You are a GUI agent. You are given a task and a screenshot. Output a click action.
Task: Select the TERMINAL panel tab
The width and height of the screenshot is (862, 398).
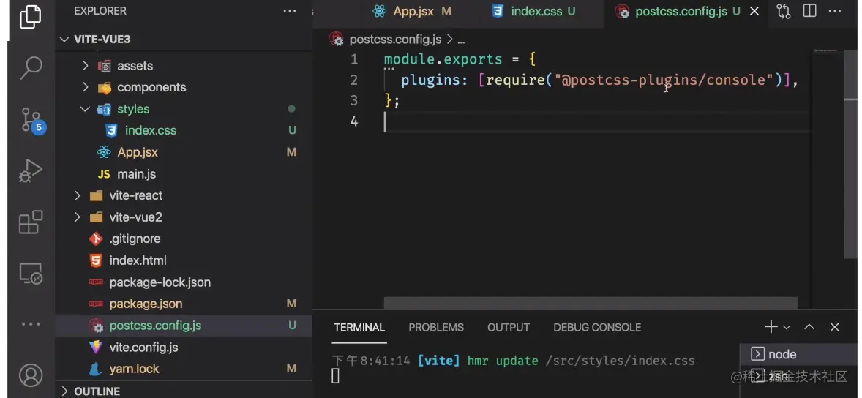(x=359, y=327)
